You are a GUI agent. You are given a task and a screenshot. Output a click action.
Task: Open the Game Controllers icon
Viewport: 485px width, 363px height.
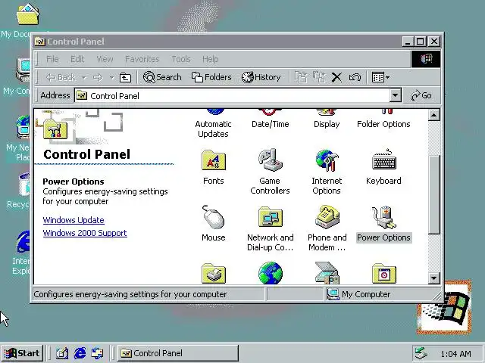pos(270,160)
